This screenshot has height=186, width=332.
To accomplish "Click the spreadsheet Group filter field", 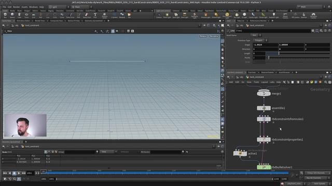I will [79, 151].
